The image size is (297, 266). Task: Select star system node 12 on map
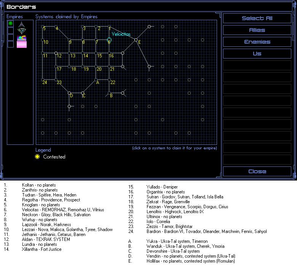[56, 53]
